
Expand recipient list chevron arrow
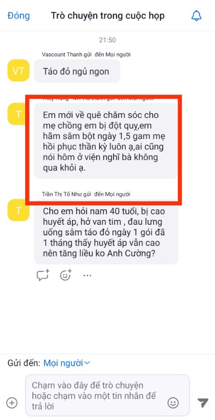click(x=87, y=363)
